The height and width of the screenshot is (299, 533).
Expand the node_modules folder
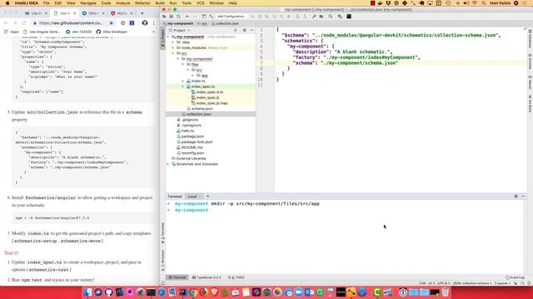173,48
